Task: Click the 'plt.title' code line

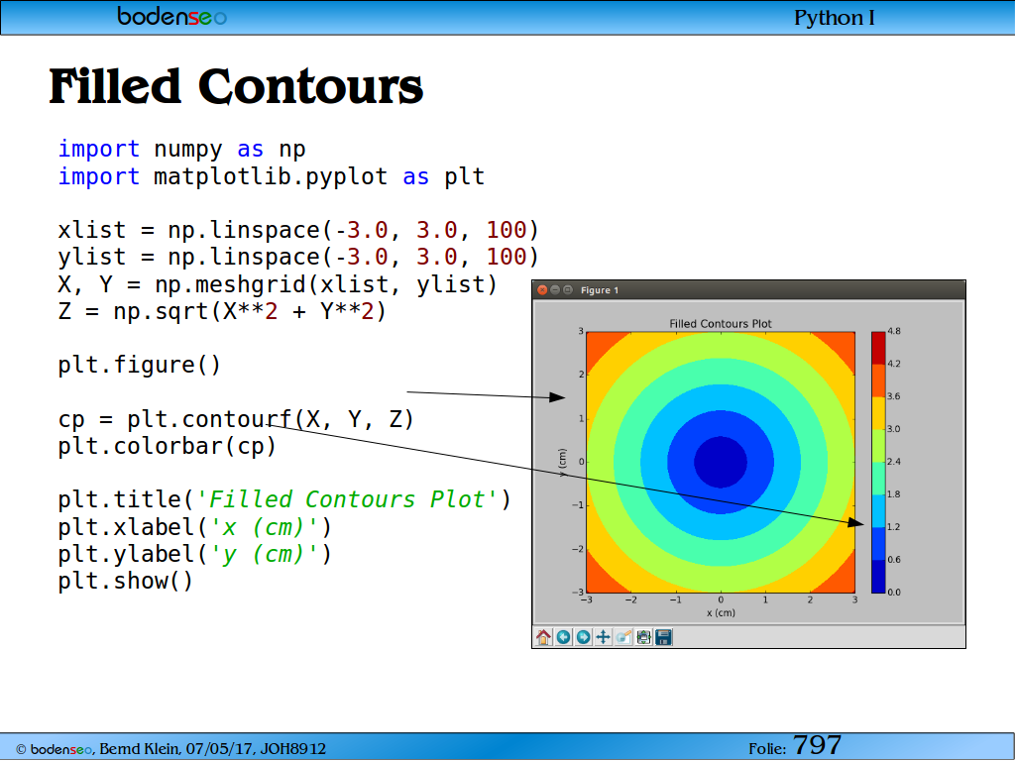Action: (x=284, y=500)
